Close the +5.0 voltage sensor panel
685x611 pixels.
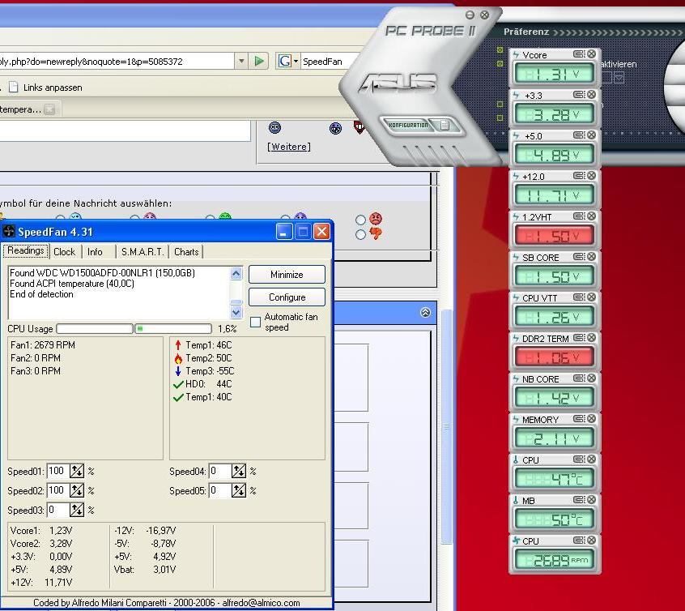(x=592, y=135)
